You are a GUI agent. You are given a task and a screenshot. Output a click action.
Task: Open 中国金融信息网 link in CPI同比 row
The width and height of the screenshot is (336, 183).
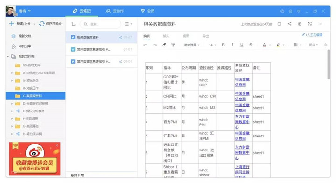point(242,96)
